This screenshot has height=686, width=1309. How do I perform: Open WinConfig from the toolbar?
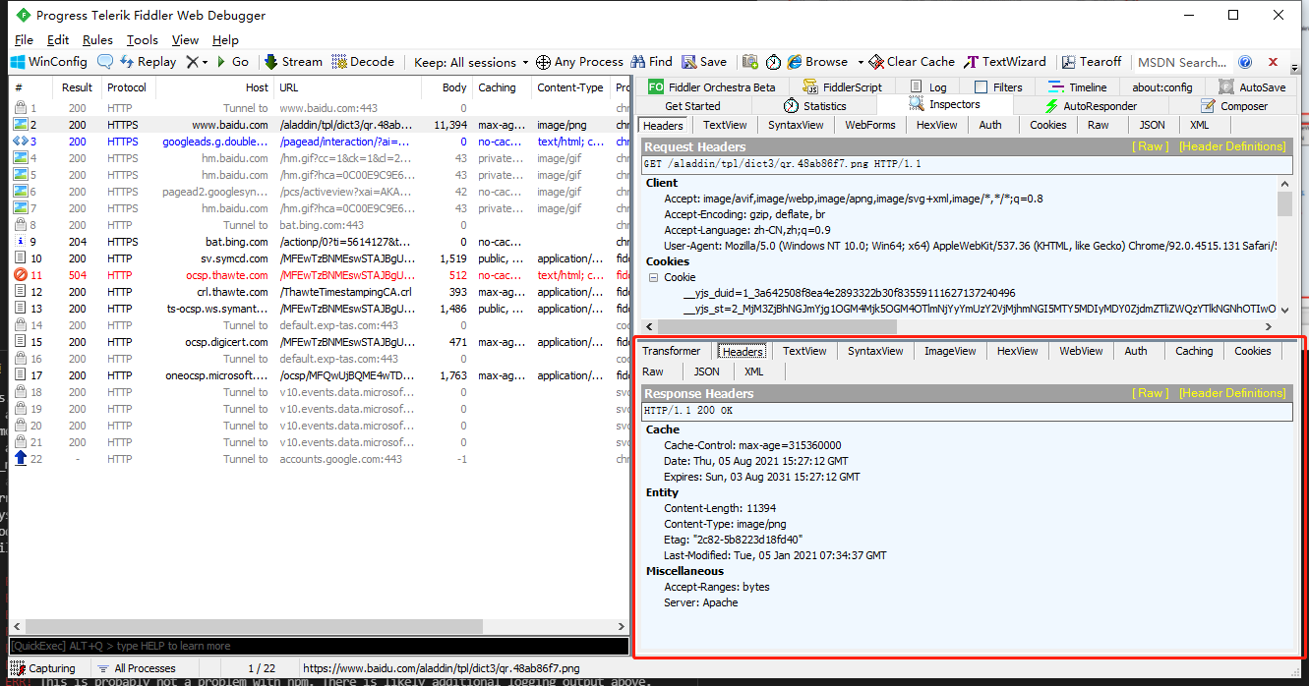point(49,62)
